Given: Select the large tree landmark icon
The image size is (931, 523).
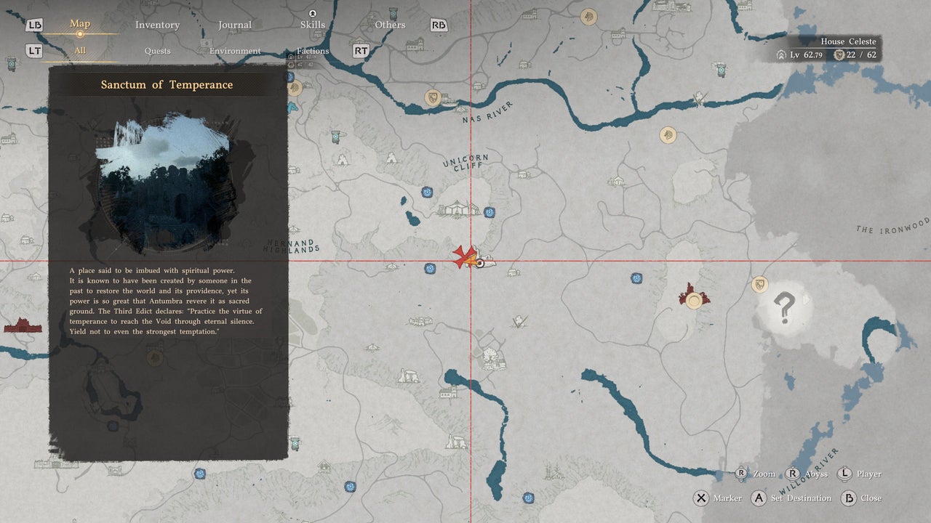Looking at the screenshot, I should [494, 359].
